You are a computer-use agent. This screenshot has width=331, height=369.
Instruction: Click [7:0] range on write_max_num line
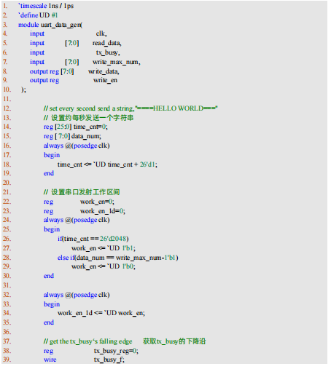(x=72, y=62)
